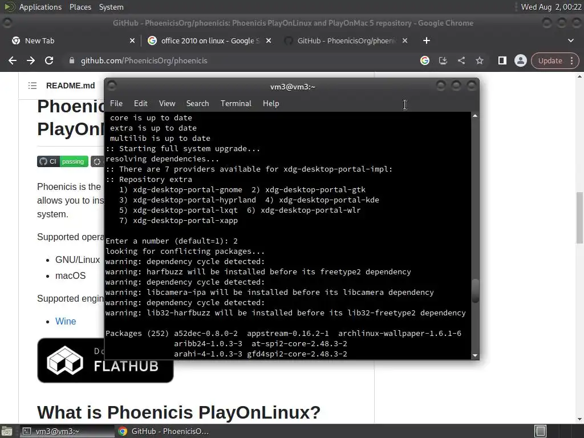Click the macOS list item

(x=70, y=275)
